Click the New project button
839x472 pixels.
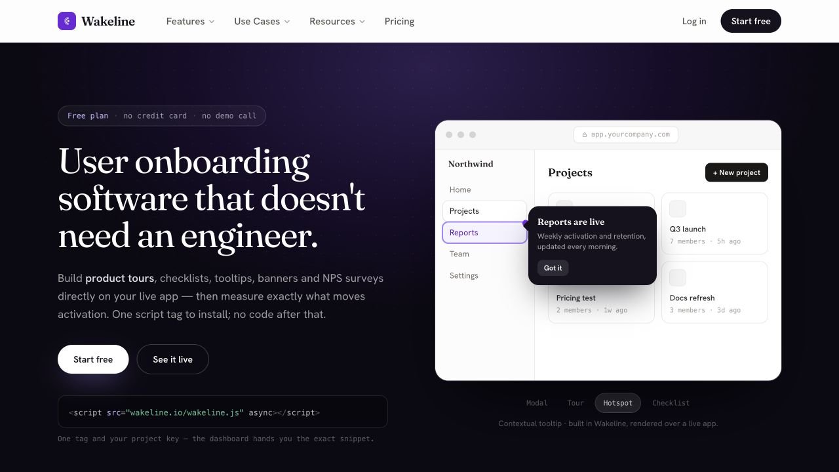point(737,172)
